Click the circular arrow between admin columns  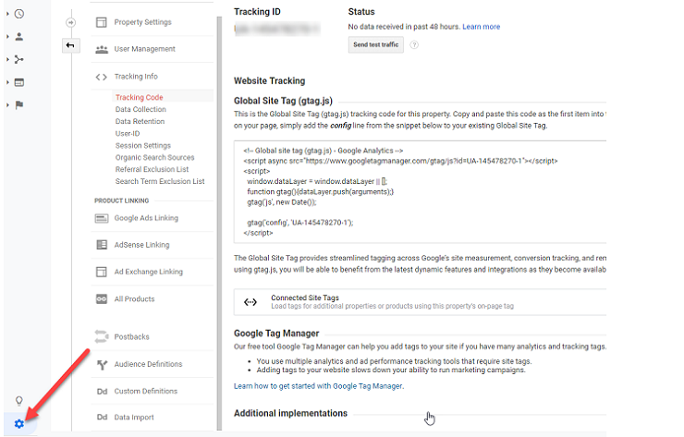coord(70,22)
